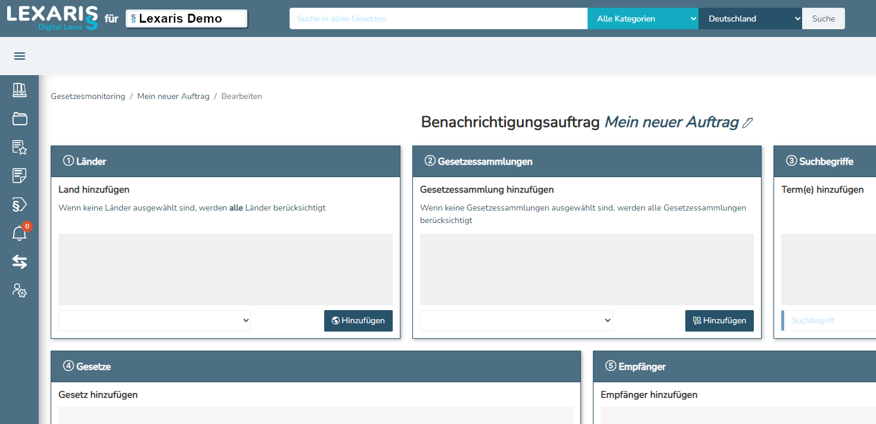The width and height of the screenshot is (876, 424).
Task: Open the Deutschland country dropdown
Action: (750, 18)
